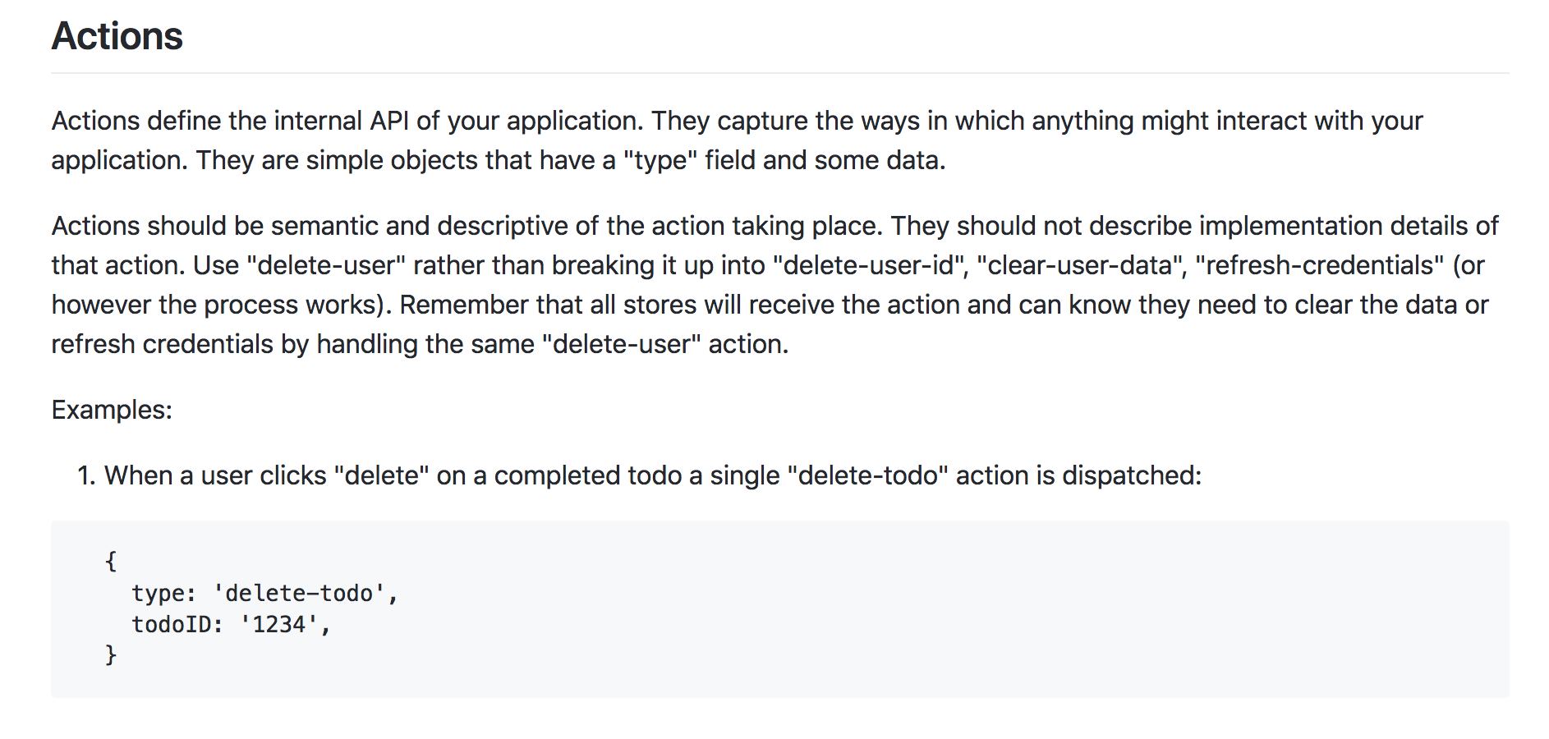Image resolution: width=1549 pixels, height=739 pixels.
Task: Click quoted "delete" in the list item
Action: tap(382, 475)
